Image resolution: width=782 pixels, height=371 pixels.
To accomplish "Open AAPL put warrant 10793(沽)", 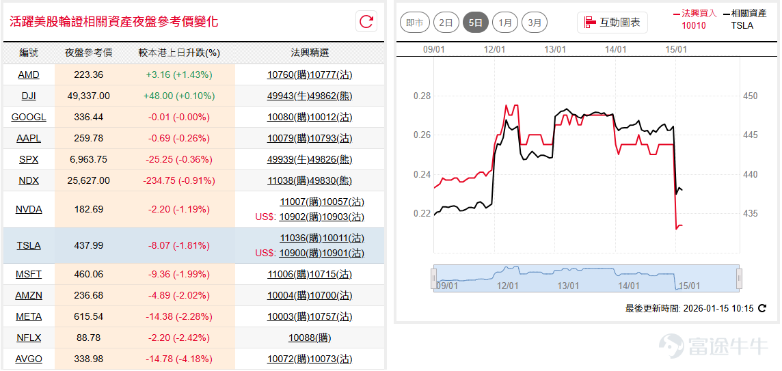I will 331,138.
